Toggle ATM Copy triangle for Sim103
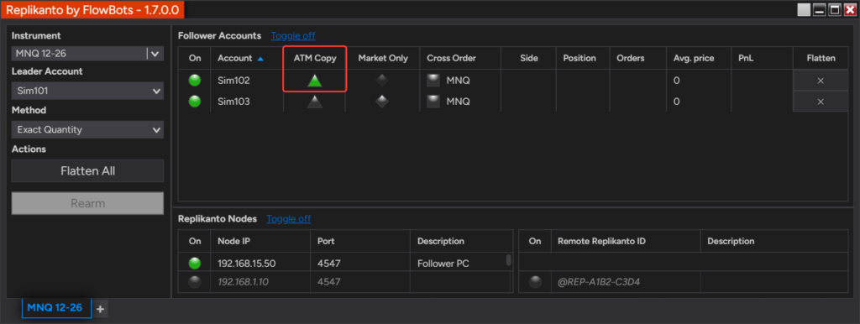Image resolution: width=860 pixels, height=324 pixels. 314,102
